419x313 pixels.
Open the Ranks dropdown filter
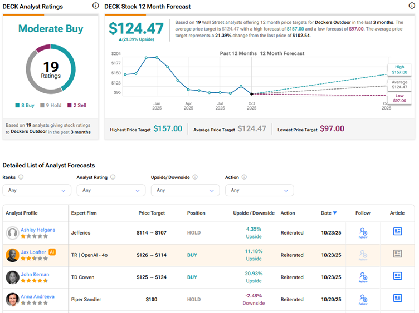coord(37,190)
